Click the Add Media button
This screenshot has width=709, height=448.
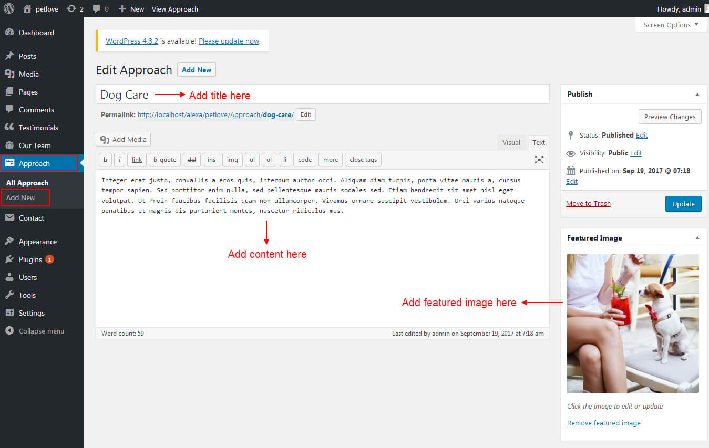(124, 139)
